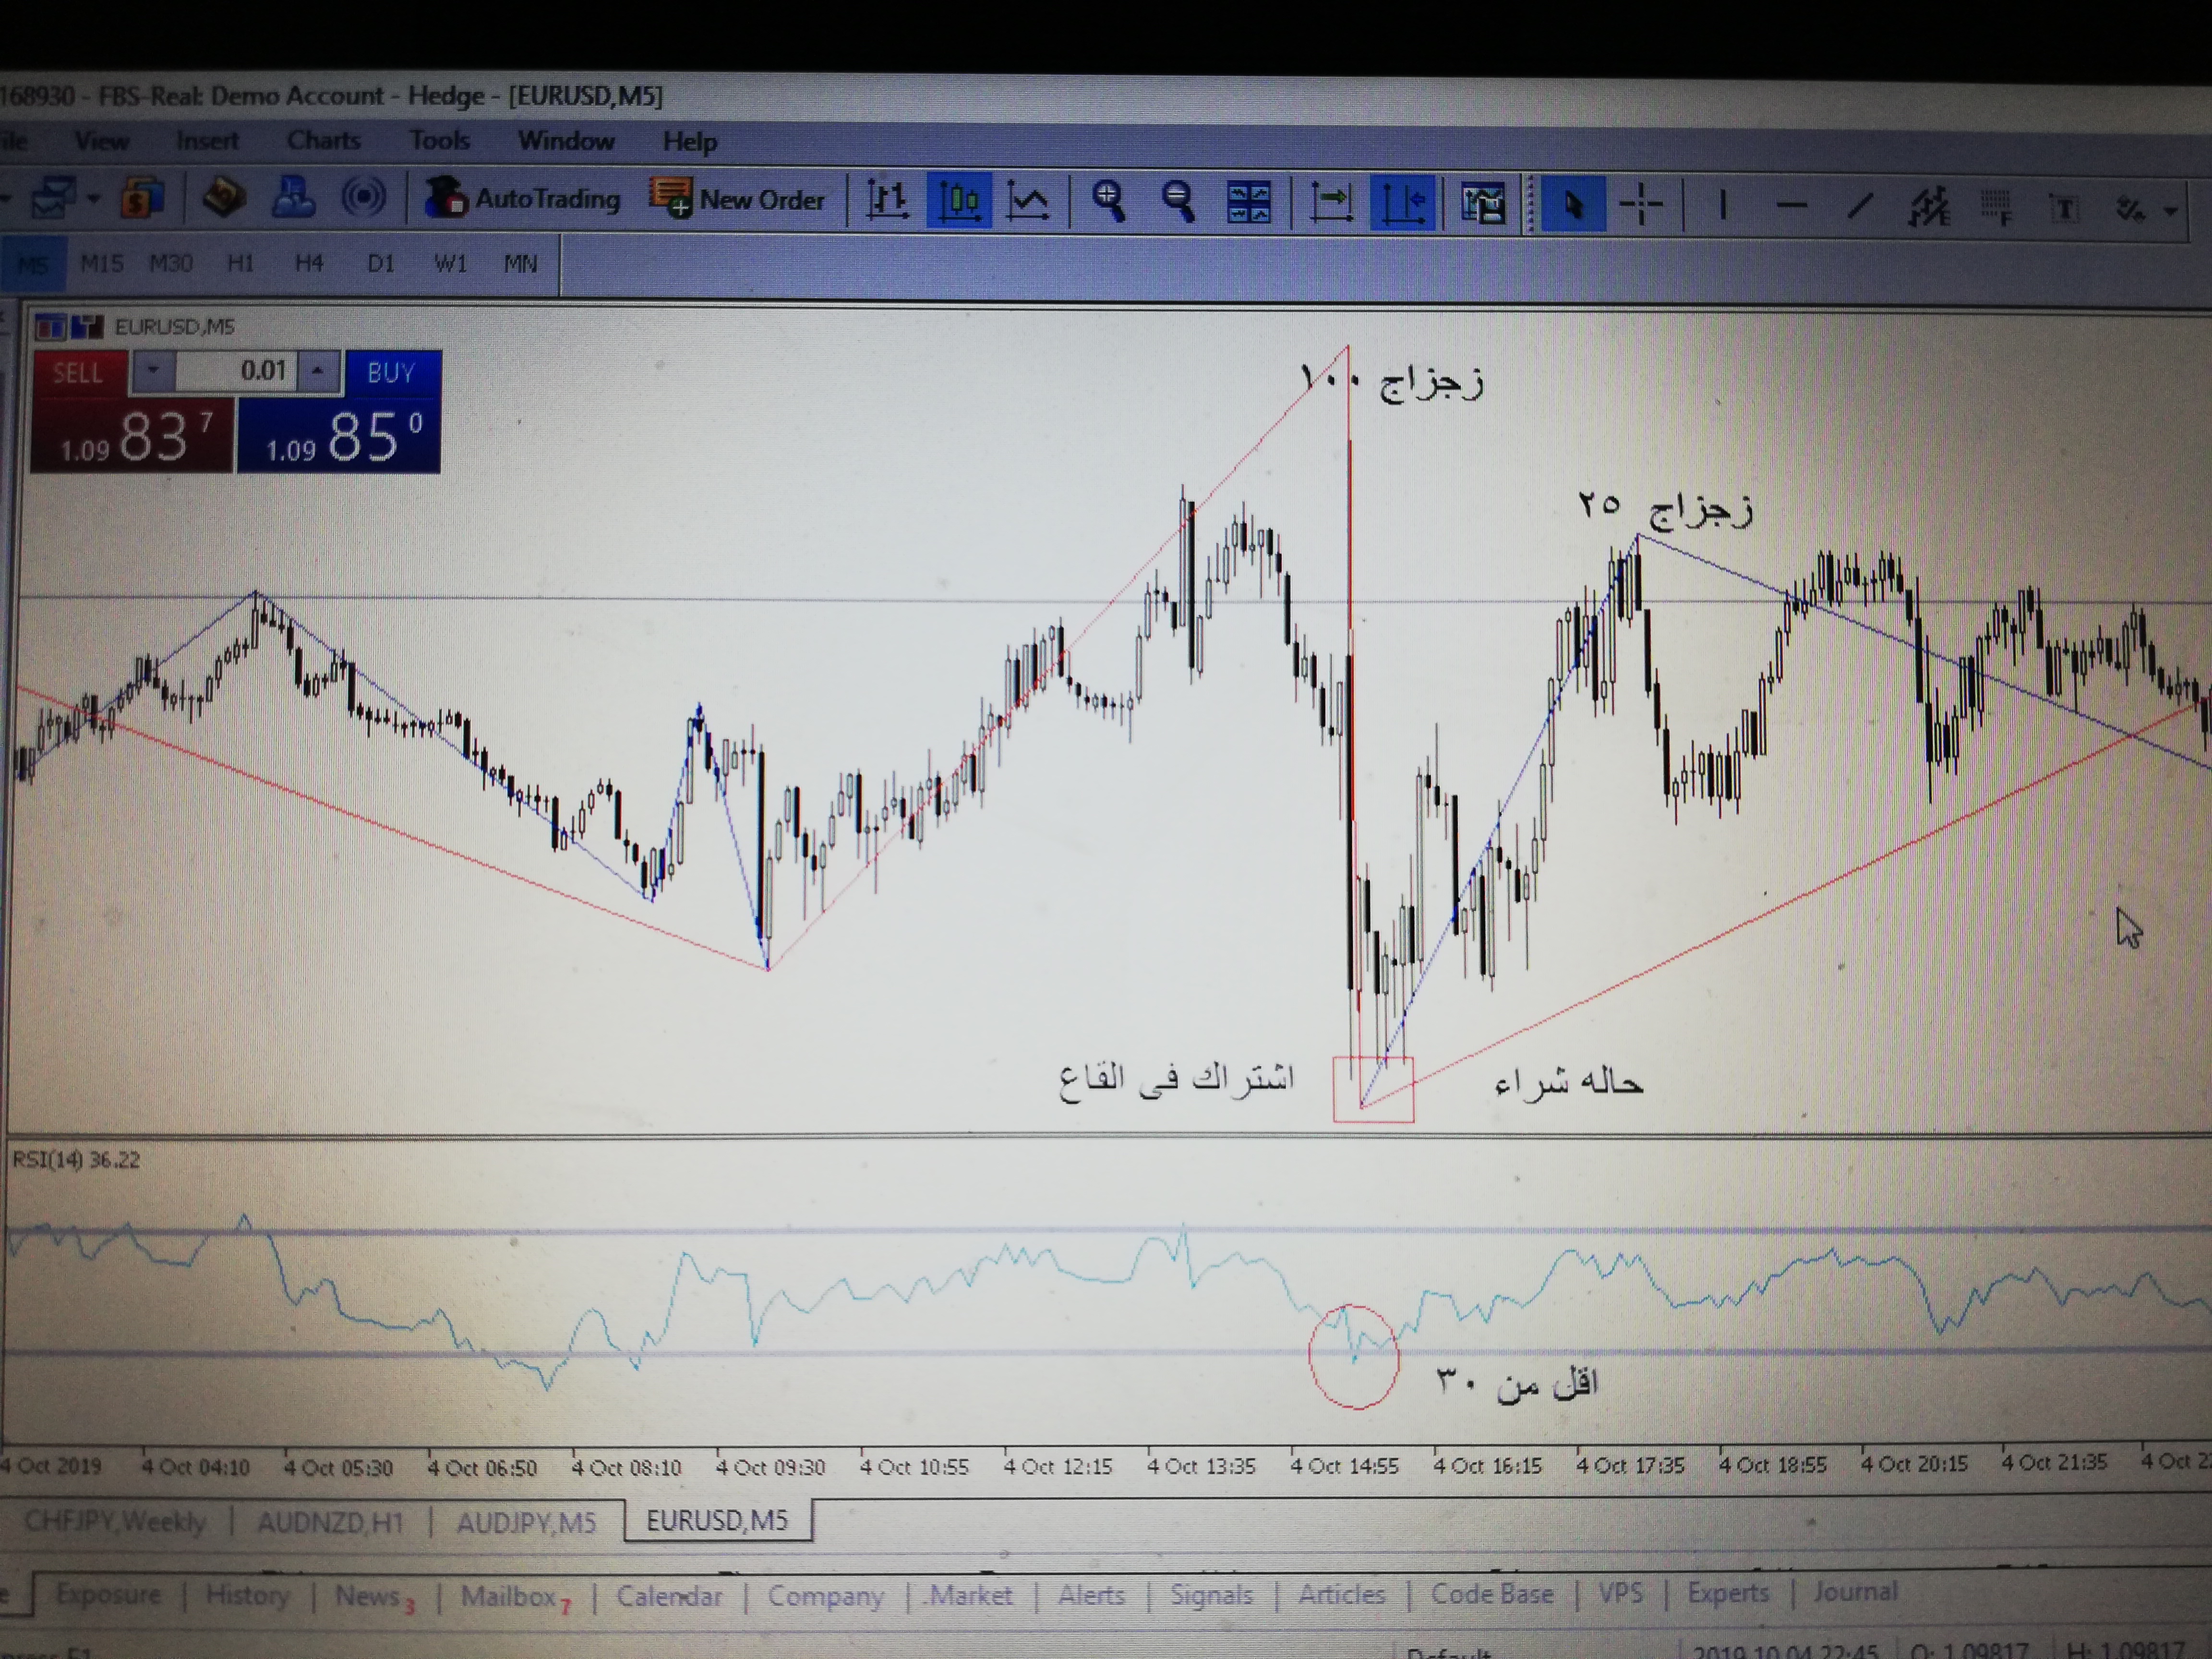Select the H4 timeframe
Screen dimensions: 2212x1659
(309, 263)
